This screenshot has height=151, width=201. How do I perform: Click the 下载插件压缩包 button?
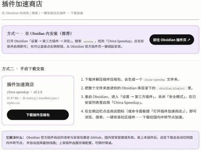click(38, 115)
